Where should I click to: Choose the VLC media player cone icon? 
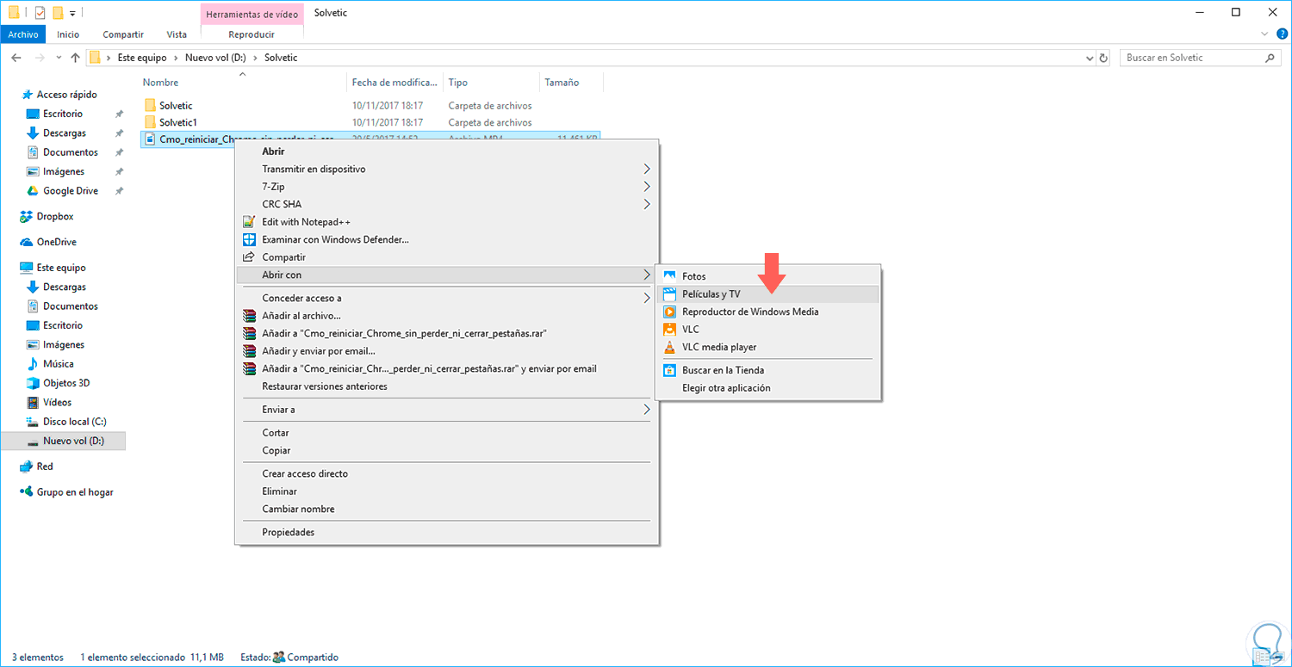(x=669, y=347)
